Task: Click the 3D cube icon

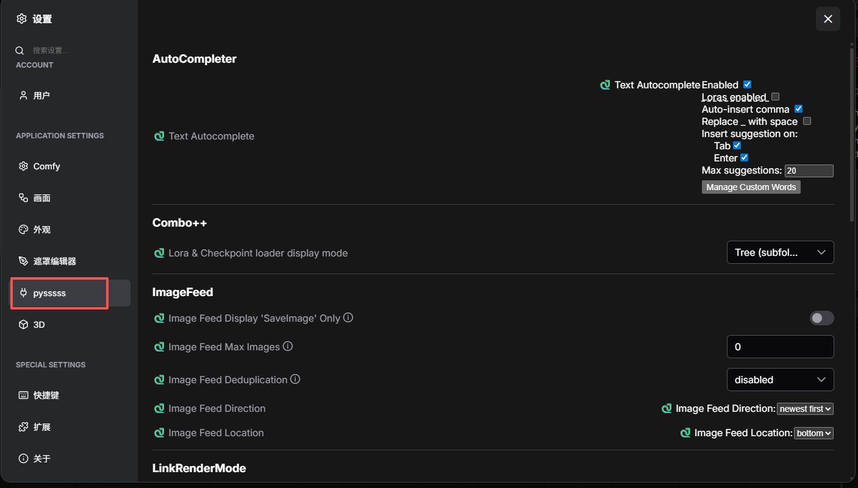Action: point(23,325)
